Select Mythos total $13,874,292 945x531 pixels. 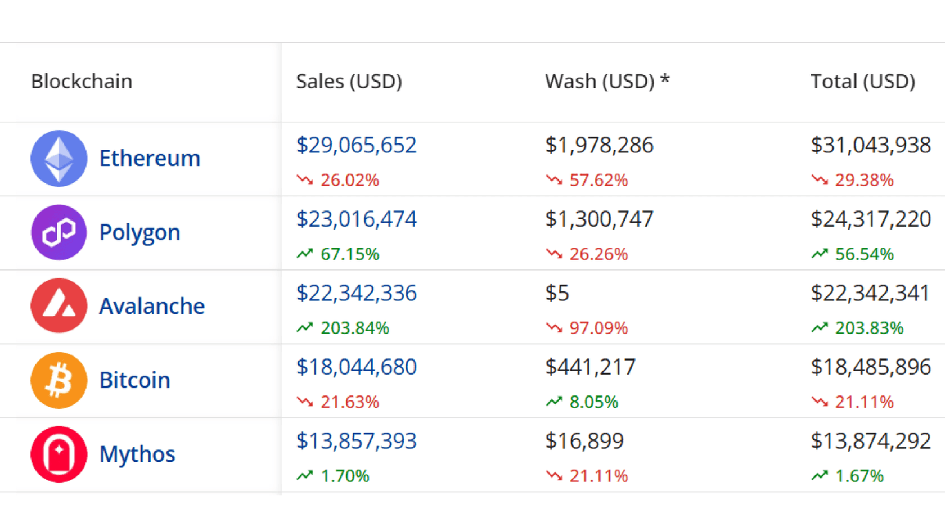(x=871, y=441)
